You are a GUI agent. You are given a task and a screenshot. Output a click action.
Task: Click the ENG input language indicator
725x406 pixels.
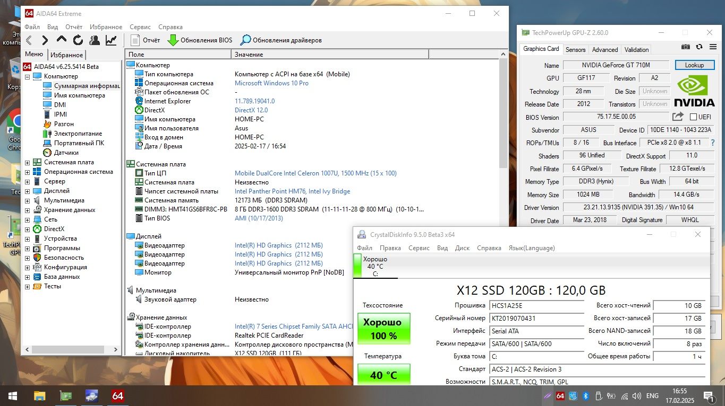pos(652,395)
